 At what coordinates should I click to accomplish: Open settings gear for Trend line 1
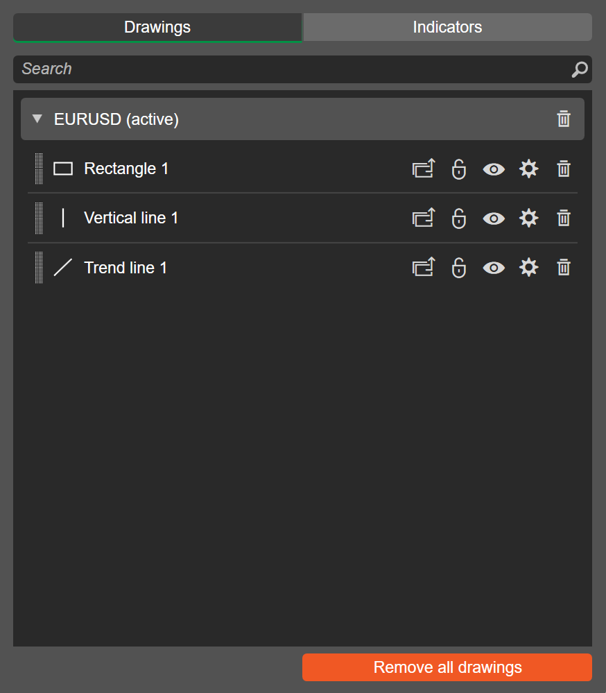[528, 267]
